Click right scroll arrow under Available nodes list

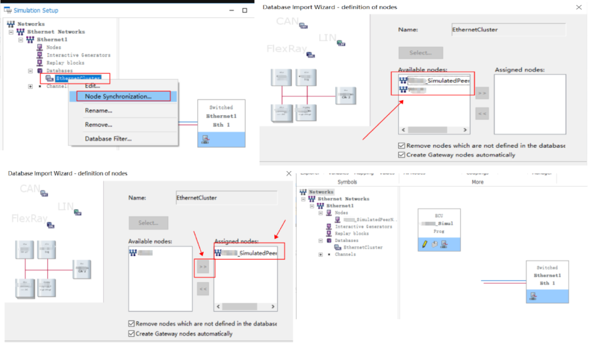click(x=465, y=130)
